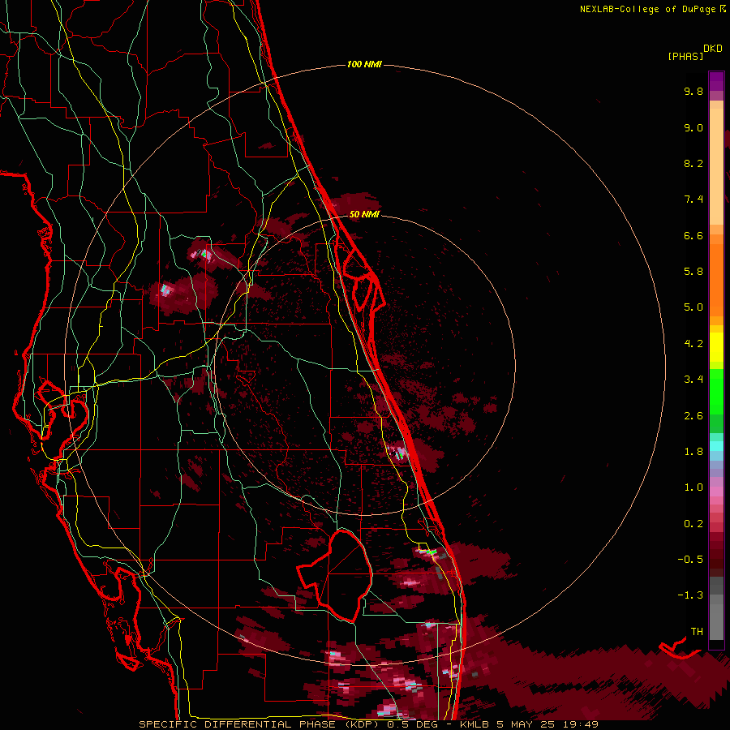The image size is (730, 730).
Task: Click the 5.8 scale tick label
Action: pyautogui.click(x=693, y=272)
